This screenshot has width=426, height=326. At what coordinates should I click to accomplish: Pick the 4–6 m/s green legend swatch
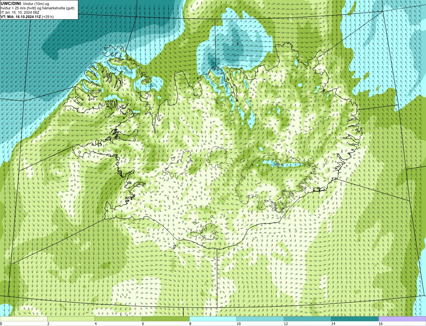[118, 319]
